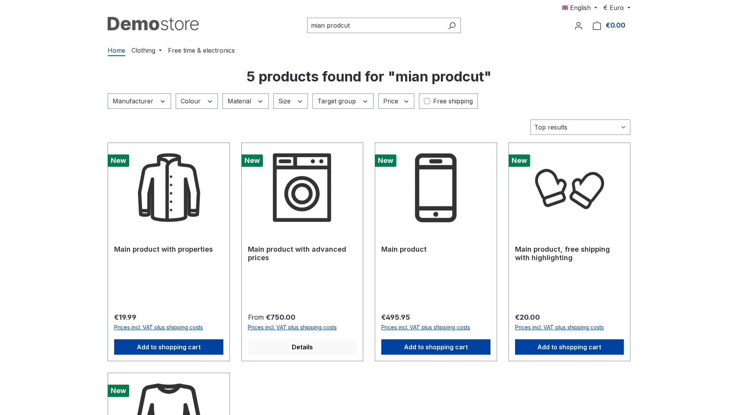Image resolution: width=738 pixels, height=415 pixels.
Task: Open the shopping cart bag icon
Action: [597, 25]
